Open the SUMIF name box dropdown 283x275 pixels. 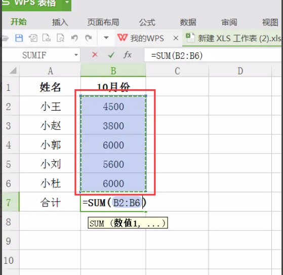pyautogui.click(x=76, y=55)
